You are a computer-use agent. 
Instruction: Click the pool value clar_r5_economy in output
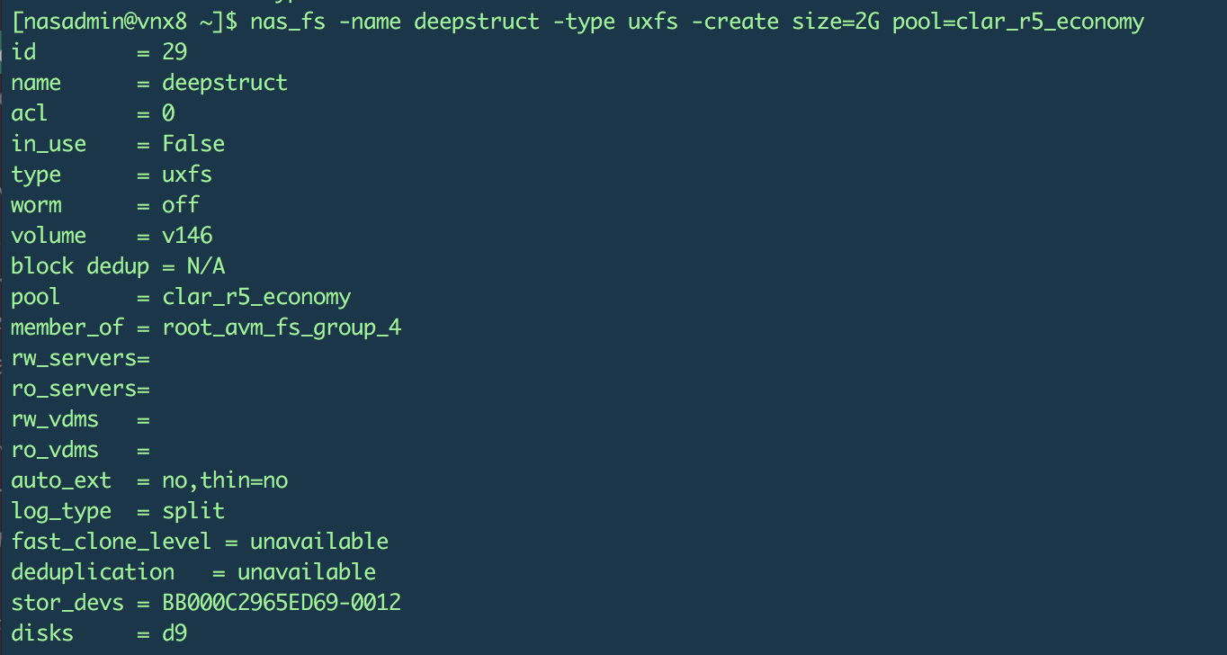[255, 296]
